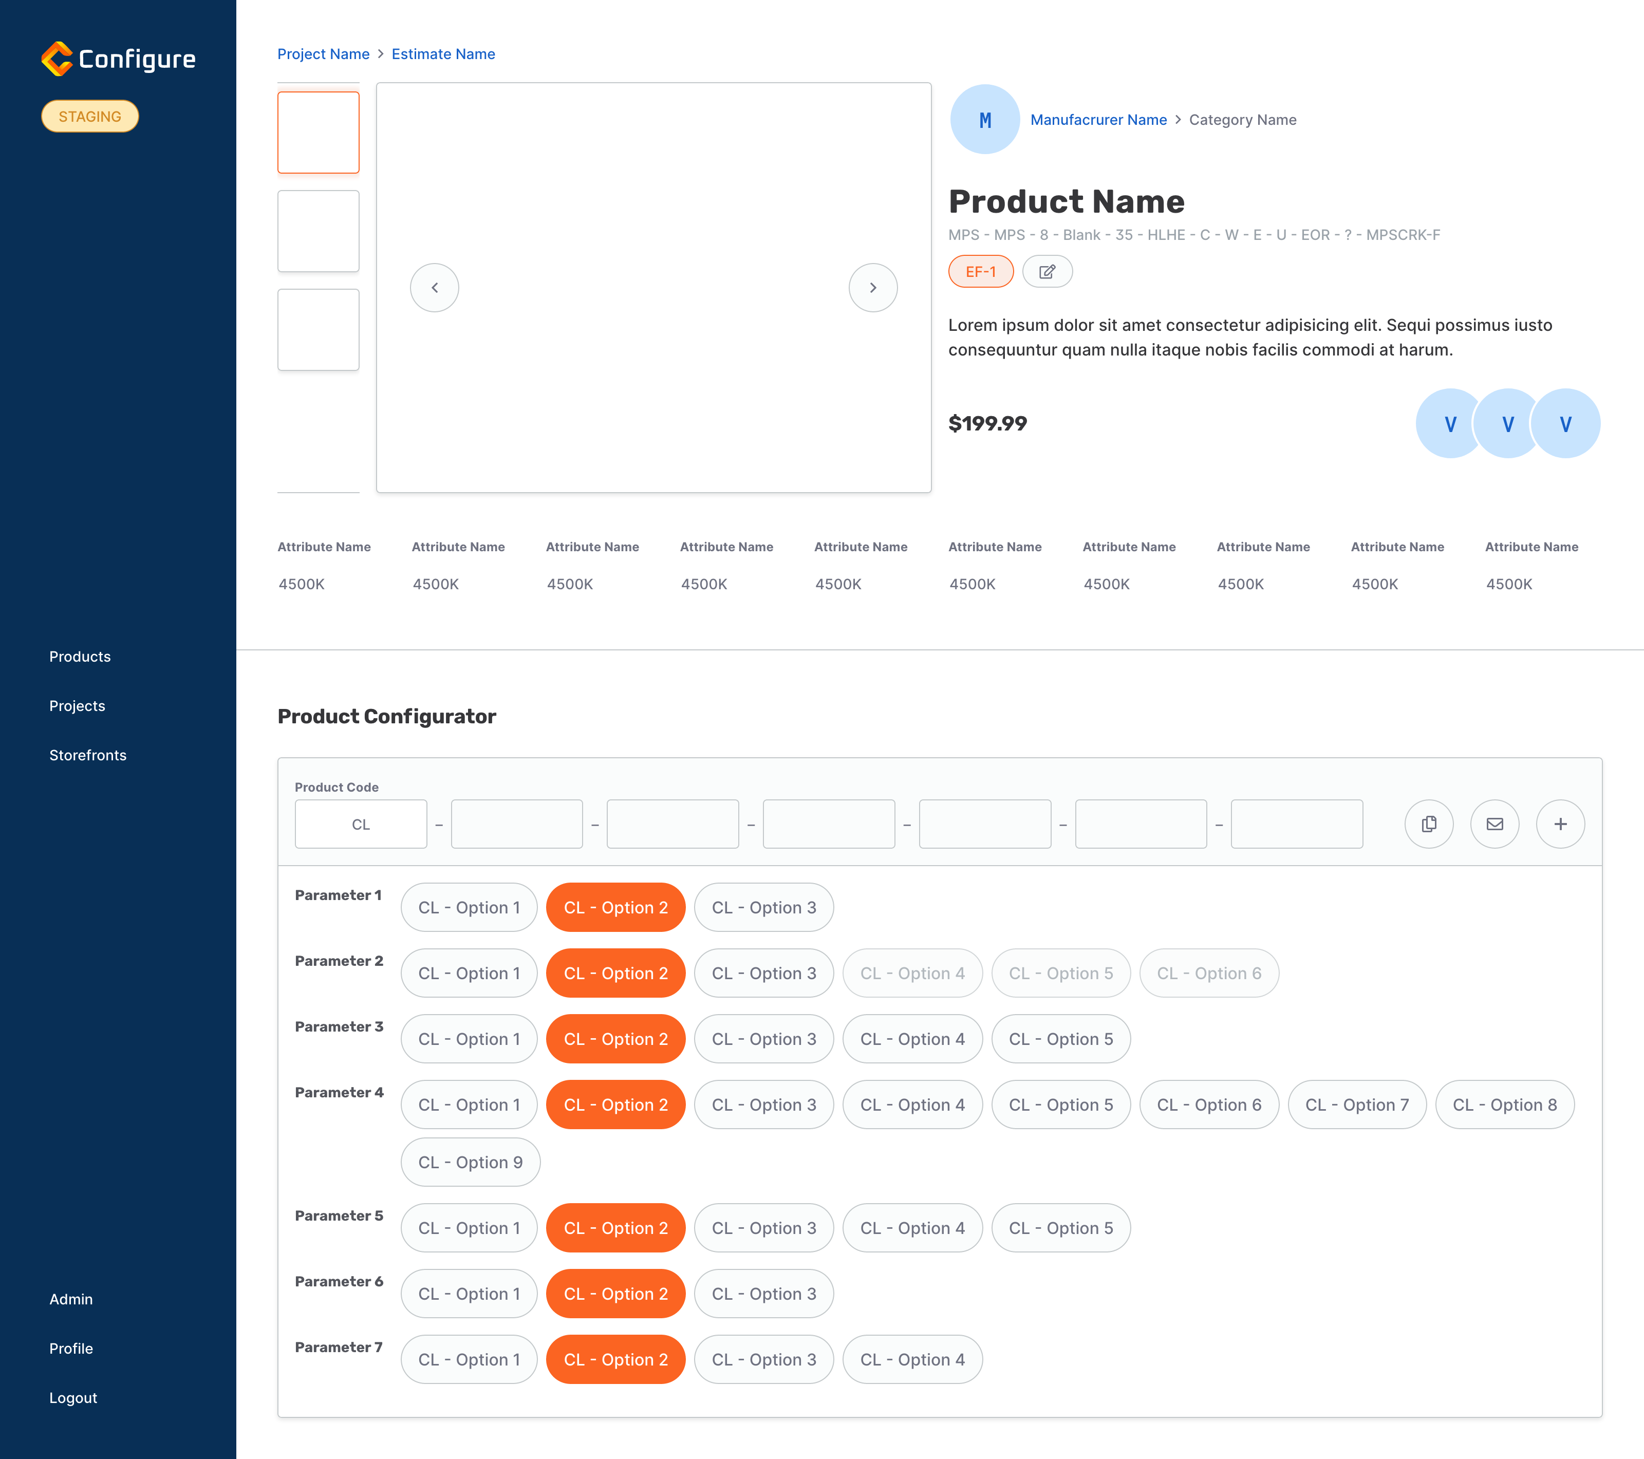Select Parameter 1 CL - Option 1
The image size is (1644, 1459).
click(x=469, y=907)
